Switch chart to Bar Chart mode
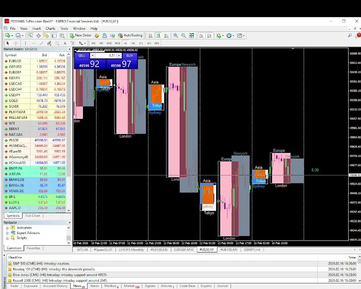Screen dimensions: 361x289 (x=150, y=35)
